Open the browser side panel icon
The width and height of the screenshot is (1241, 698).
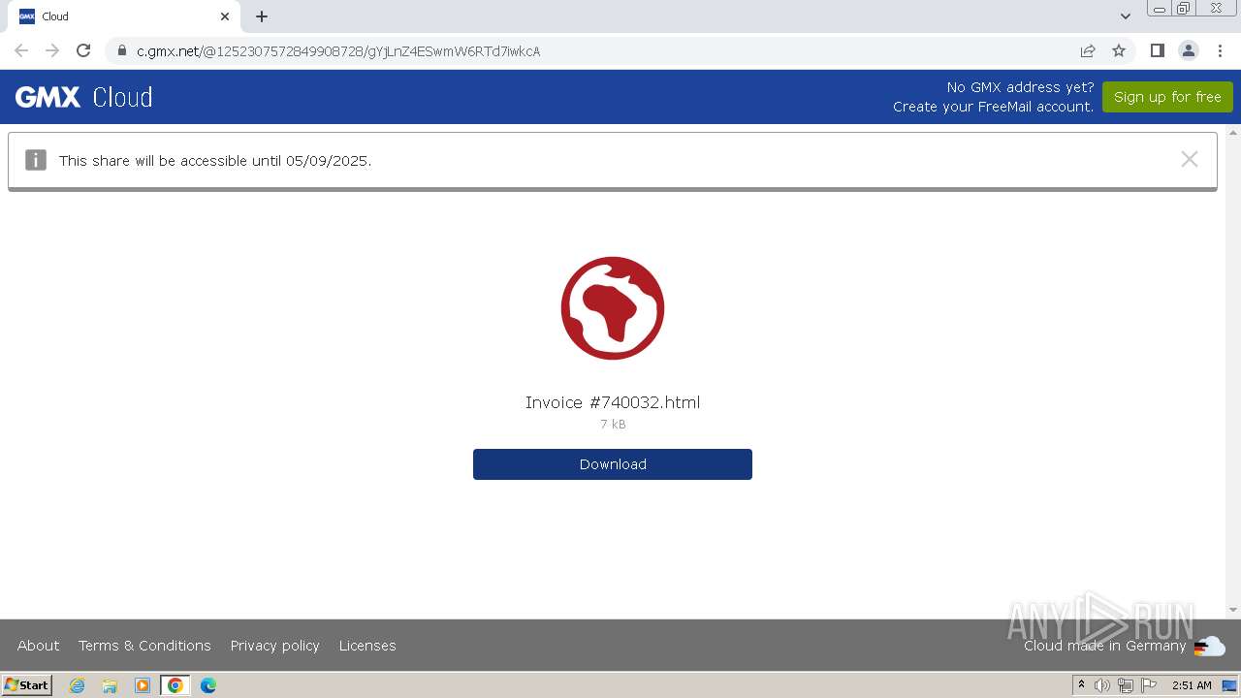[x=1157, y=50]
